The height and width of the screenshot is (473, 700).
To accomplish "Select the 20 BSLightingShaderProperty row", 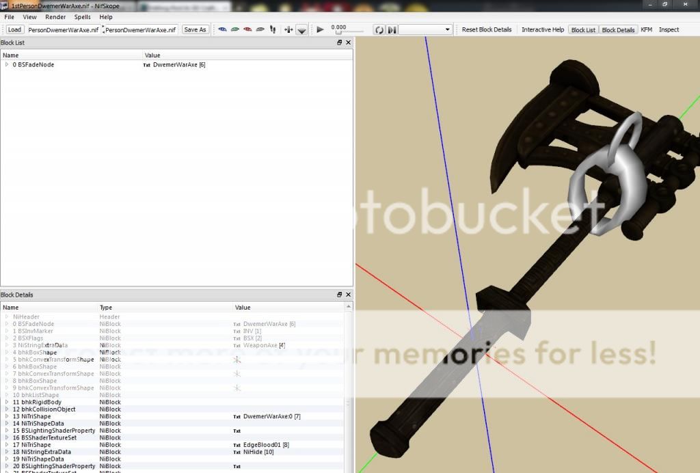I will 172,466.
